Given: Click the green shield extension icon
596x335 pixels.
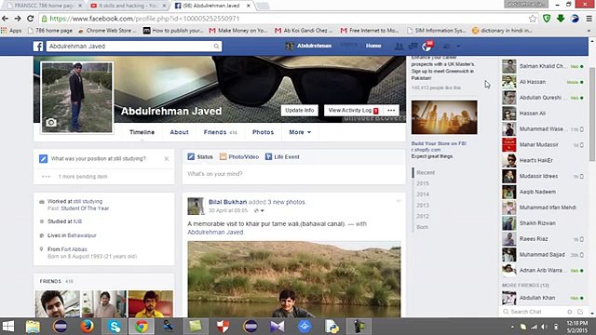Looking at the screenshot, I should click(547, 19).
